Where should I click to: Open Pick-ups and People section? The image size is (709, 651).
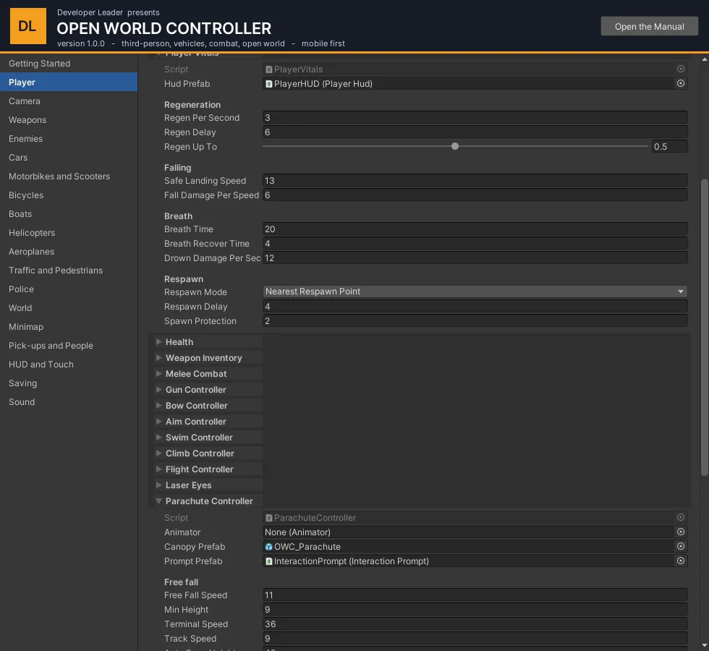click(69, 346)
